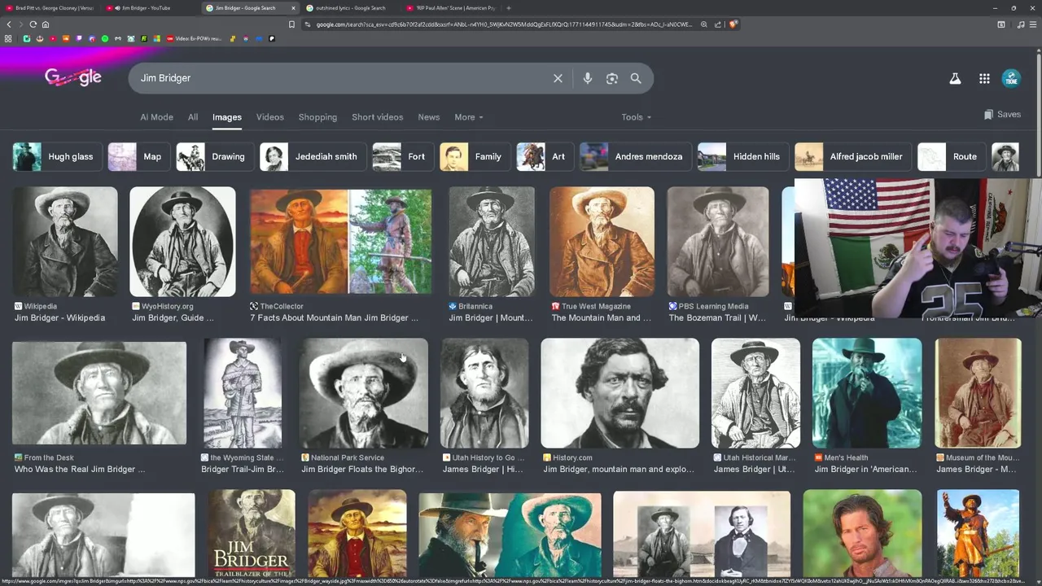The width and height of the screenshot is (1042, 586).
Task: Filter by 'Route' suggestion chip
Action: [950, 156]
